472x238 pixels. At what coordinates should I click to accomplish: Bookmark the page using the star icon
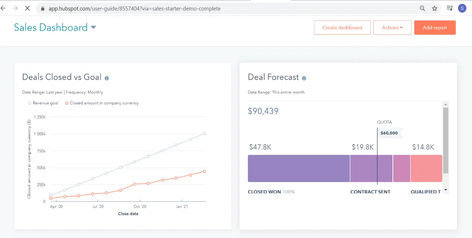coord(434,8)
